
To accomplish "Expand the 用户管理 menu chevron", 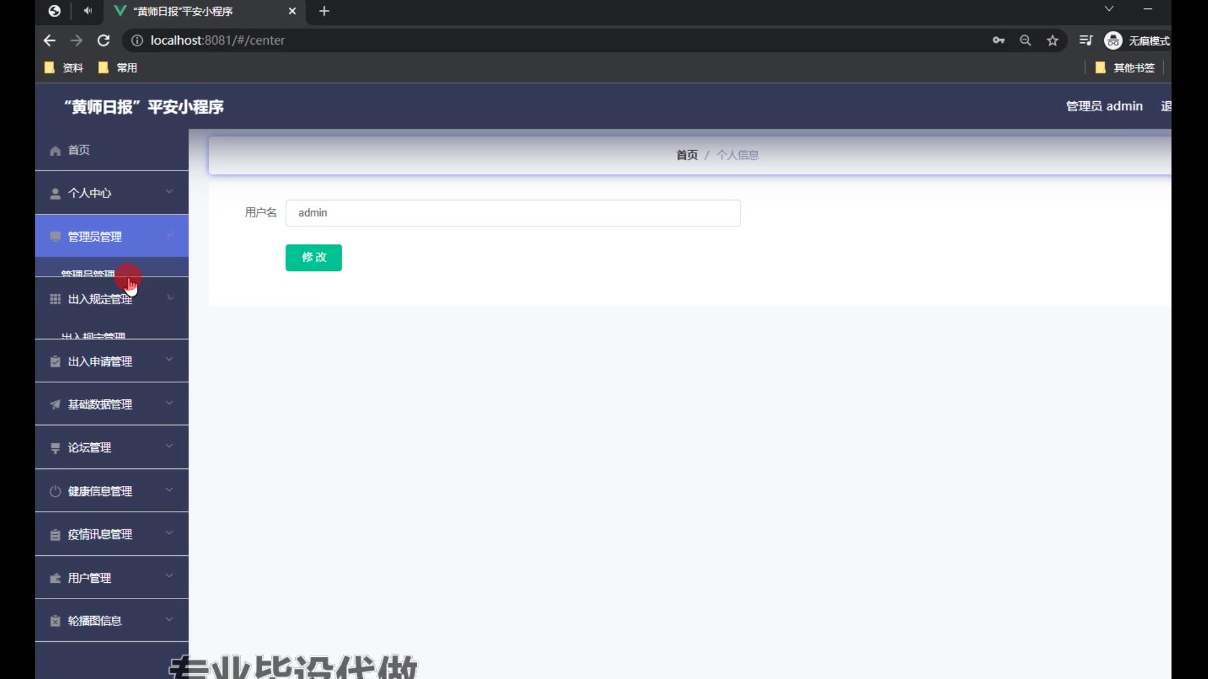I will pyautogui.click(x=169, y=577).
